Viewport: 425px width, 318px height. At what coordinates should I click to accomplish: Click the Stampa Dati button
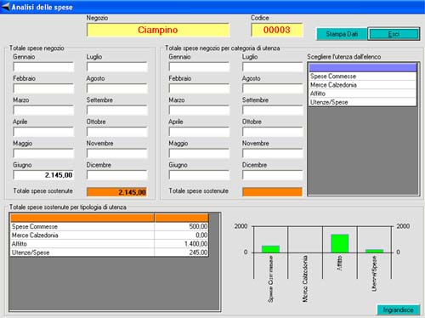[x=342, y=34]
